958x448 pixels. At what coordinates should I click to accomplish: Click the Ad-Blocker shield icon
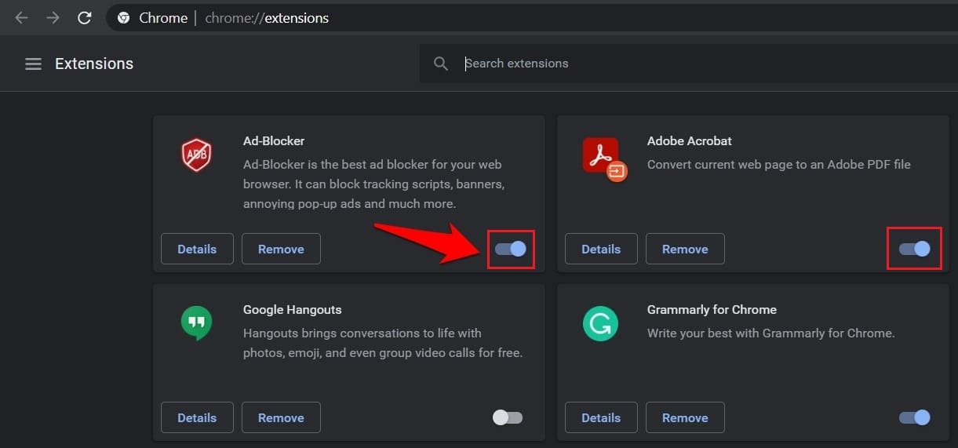196,155
